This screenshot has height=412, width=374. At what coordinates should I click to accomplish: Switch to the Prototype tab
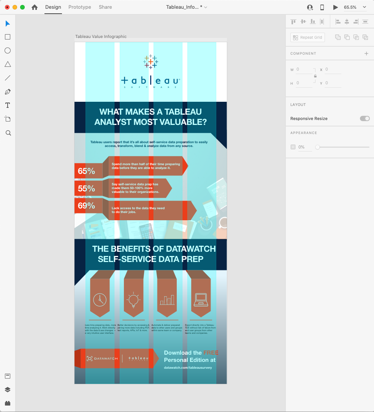[80, 7]
